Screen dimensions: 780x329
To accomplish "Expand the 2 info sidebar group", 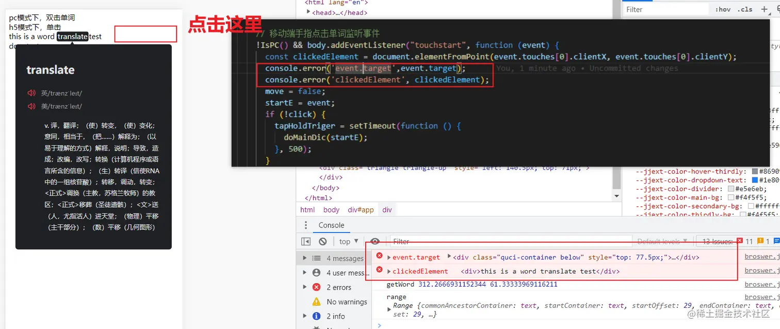I will tap(305, 316).
